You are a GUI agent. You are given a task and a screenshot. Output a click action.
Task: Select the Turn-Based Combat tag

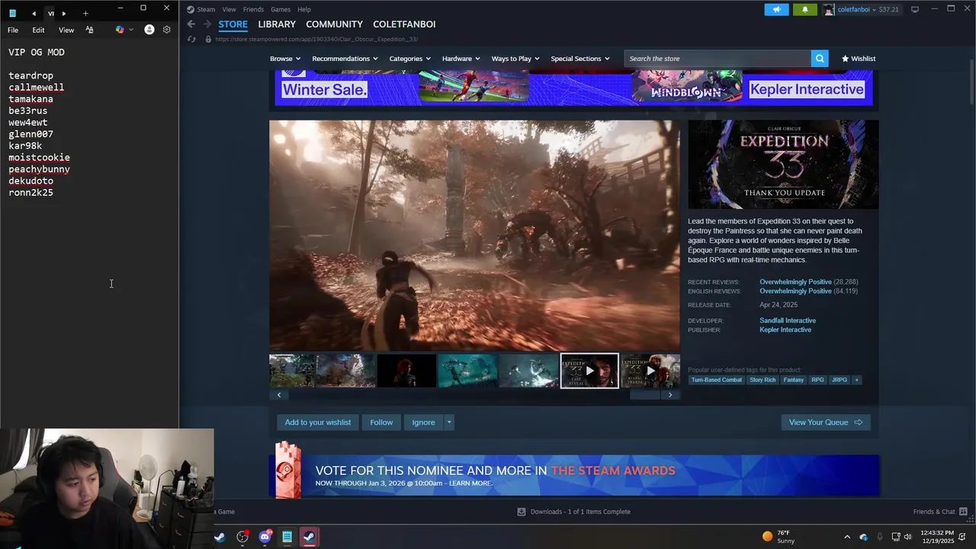click(x=717, y=380)
